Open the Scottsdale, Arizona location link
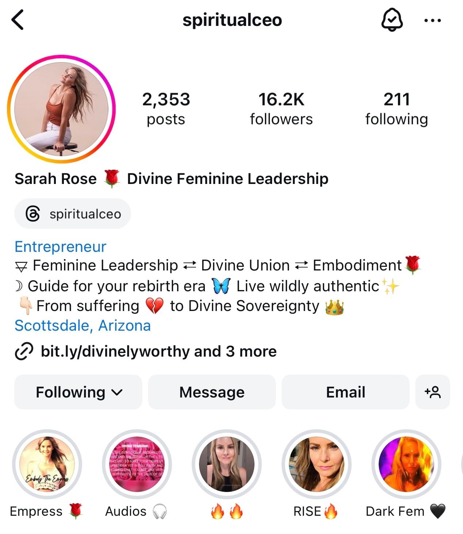463x534 pixels. point(83,326)
